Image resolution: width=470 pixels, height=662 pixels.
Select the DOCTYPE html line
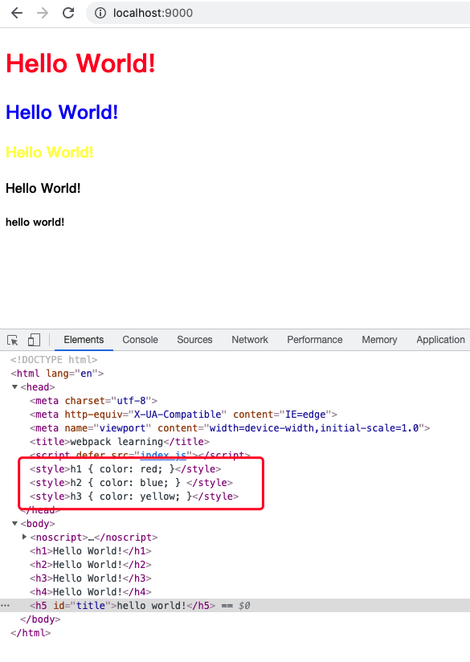54,360
